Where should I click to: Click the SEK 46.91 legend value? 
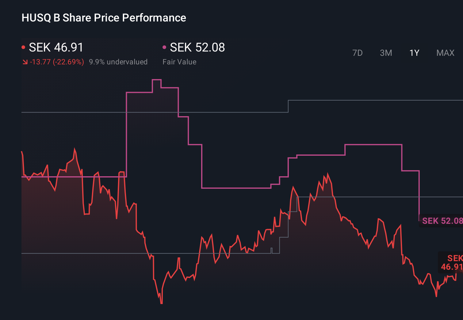tap(56, 48)
